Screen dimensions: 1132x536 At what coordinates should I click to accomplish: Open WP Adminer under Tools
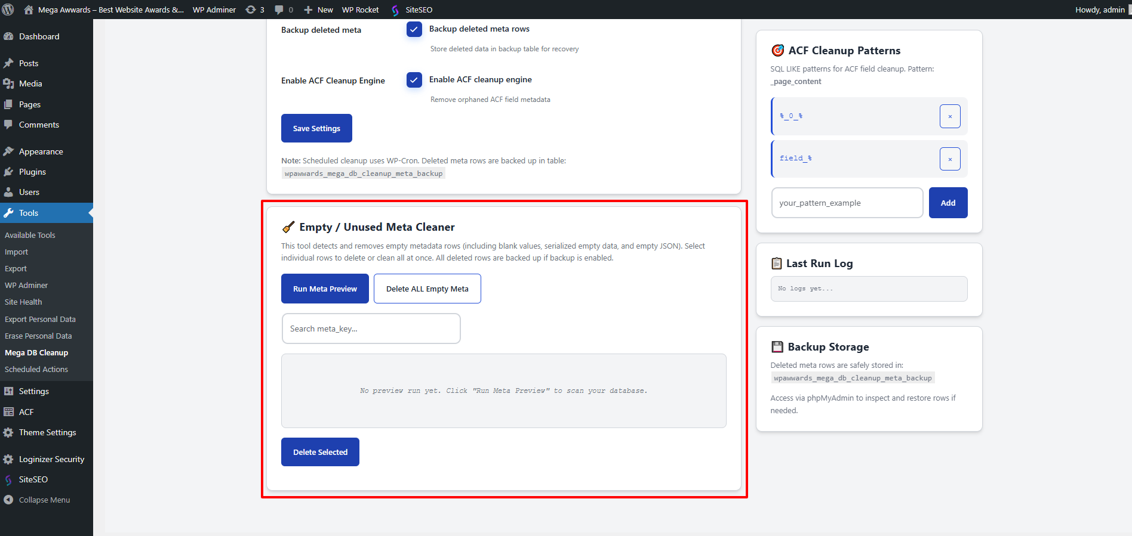[26, 285]
